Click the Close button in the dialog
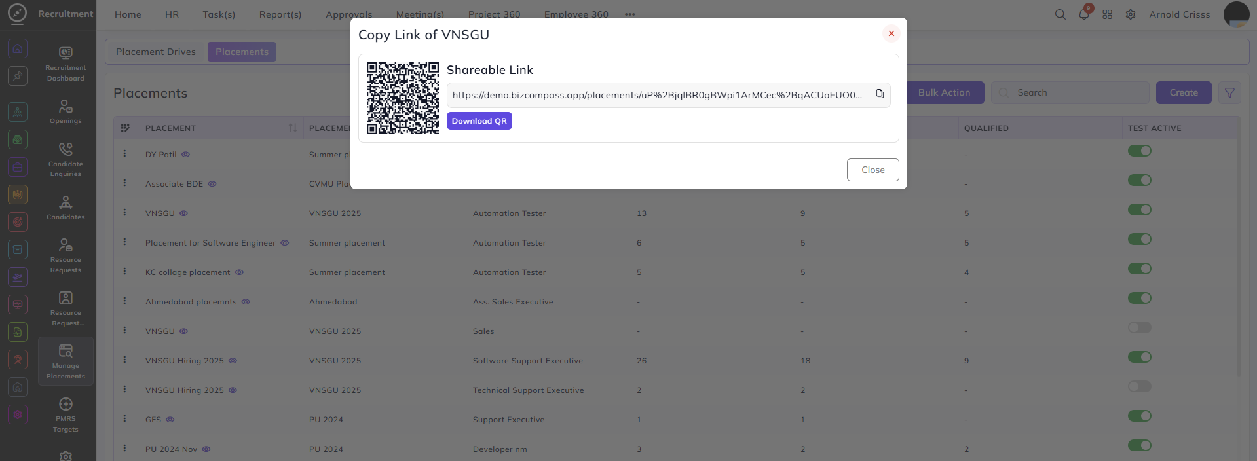Screen dimensions: 1257x461 [872, 170]
